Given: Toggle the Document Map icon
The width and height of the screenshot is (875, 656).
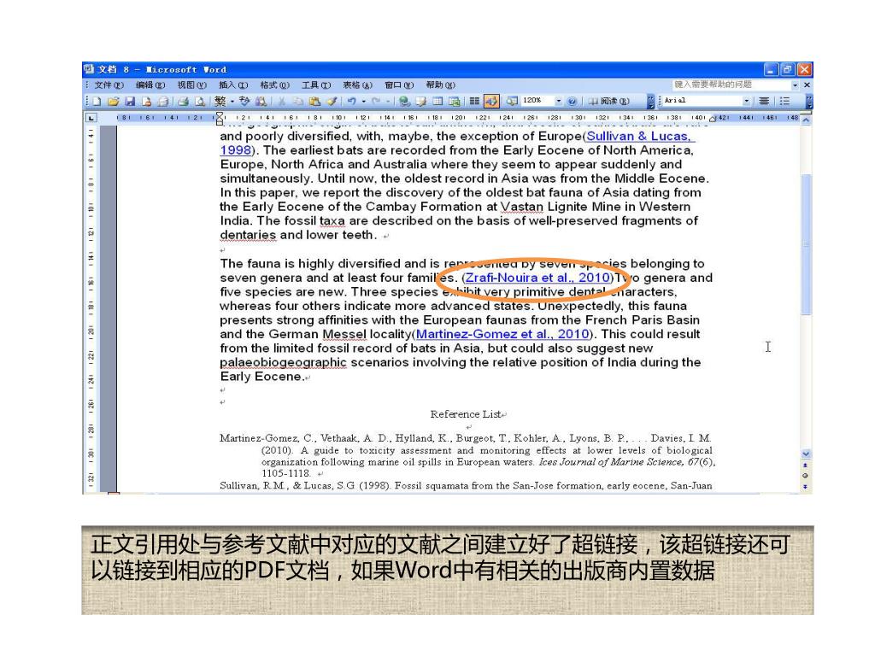Looking at the screenshot, I should tap(511, 101).
